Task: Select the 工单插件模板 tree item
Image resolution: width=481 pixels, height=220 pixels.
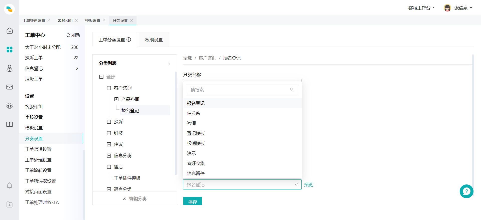Action: click(x=127, y=178)
